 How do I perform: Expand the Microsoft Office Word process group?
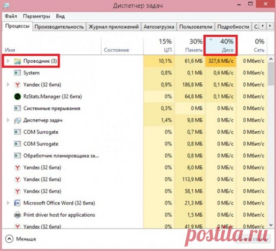[8, 203]
